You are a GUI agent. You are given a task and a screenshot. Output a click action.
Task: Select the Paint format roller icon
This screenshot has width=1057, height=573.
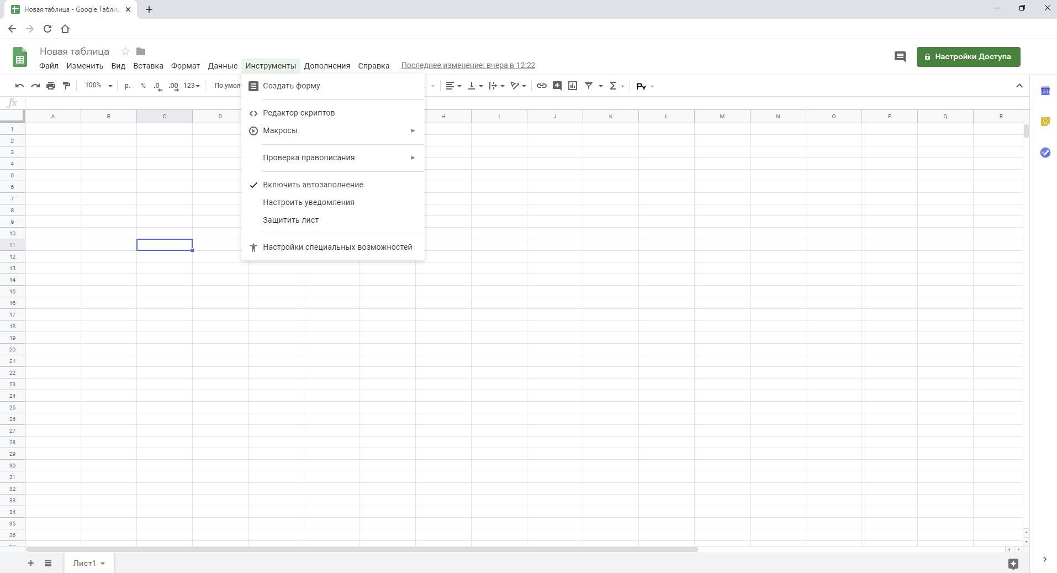click(x=67, y=86)
